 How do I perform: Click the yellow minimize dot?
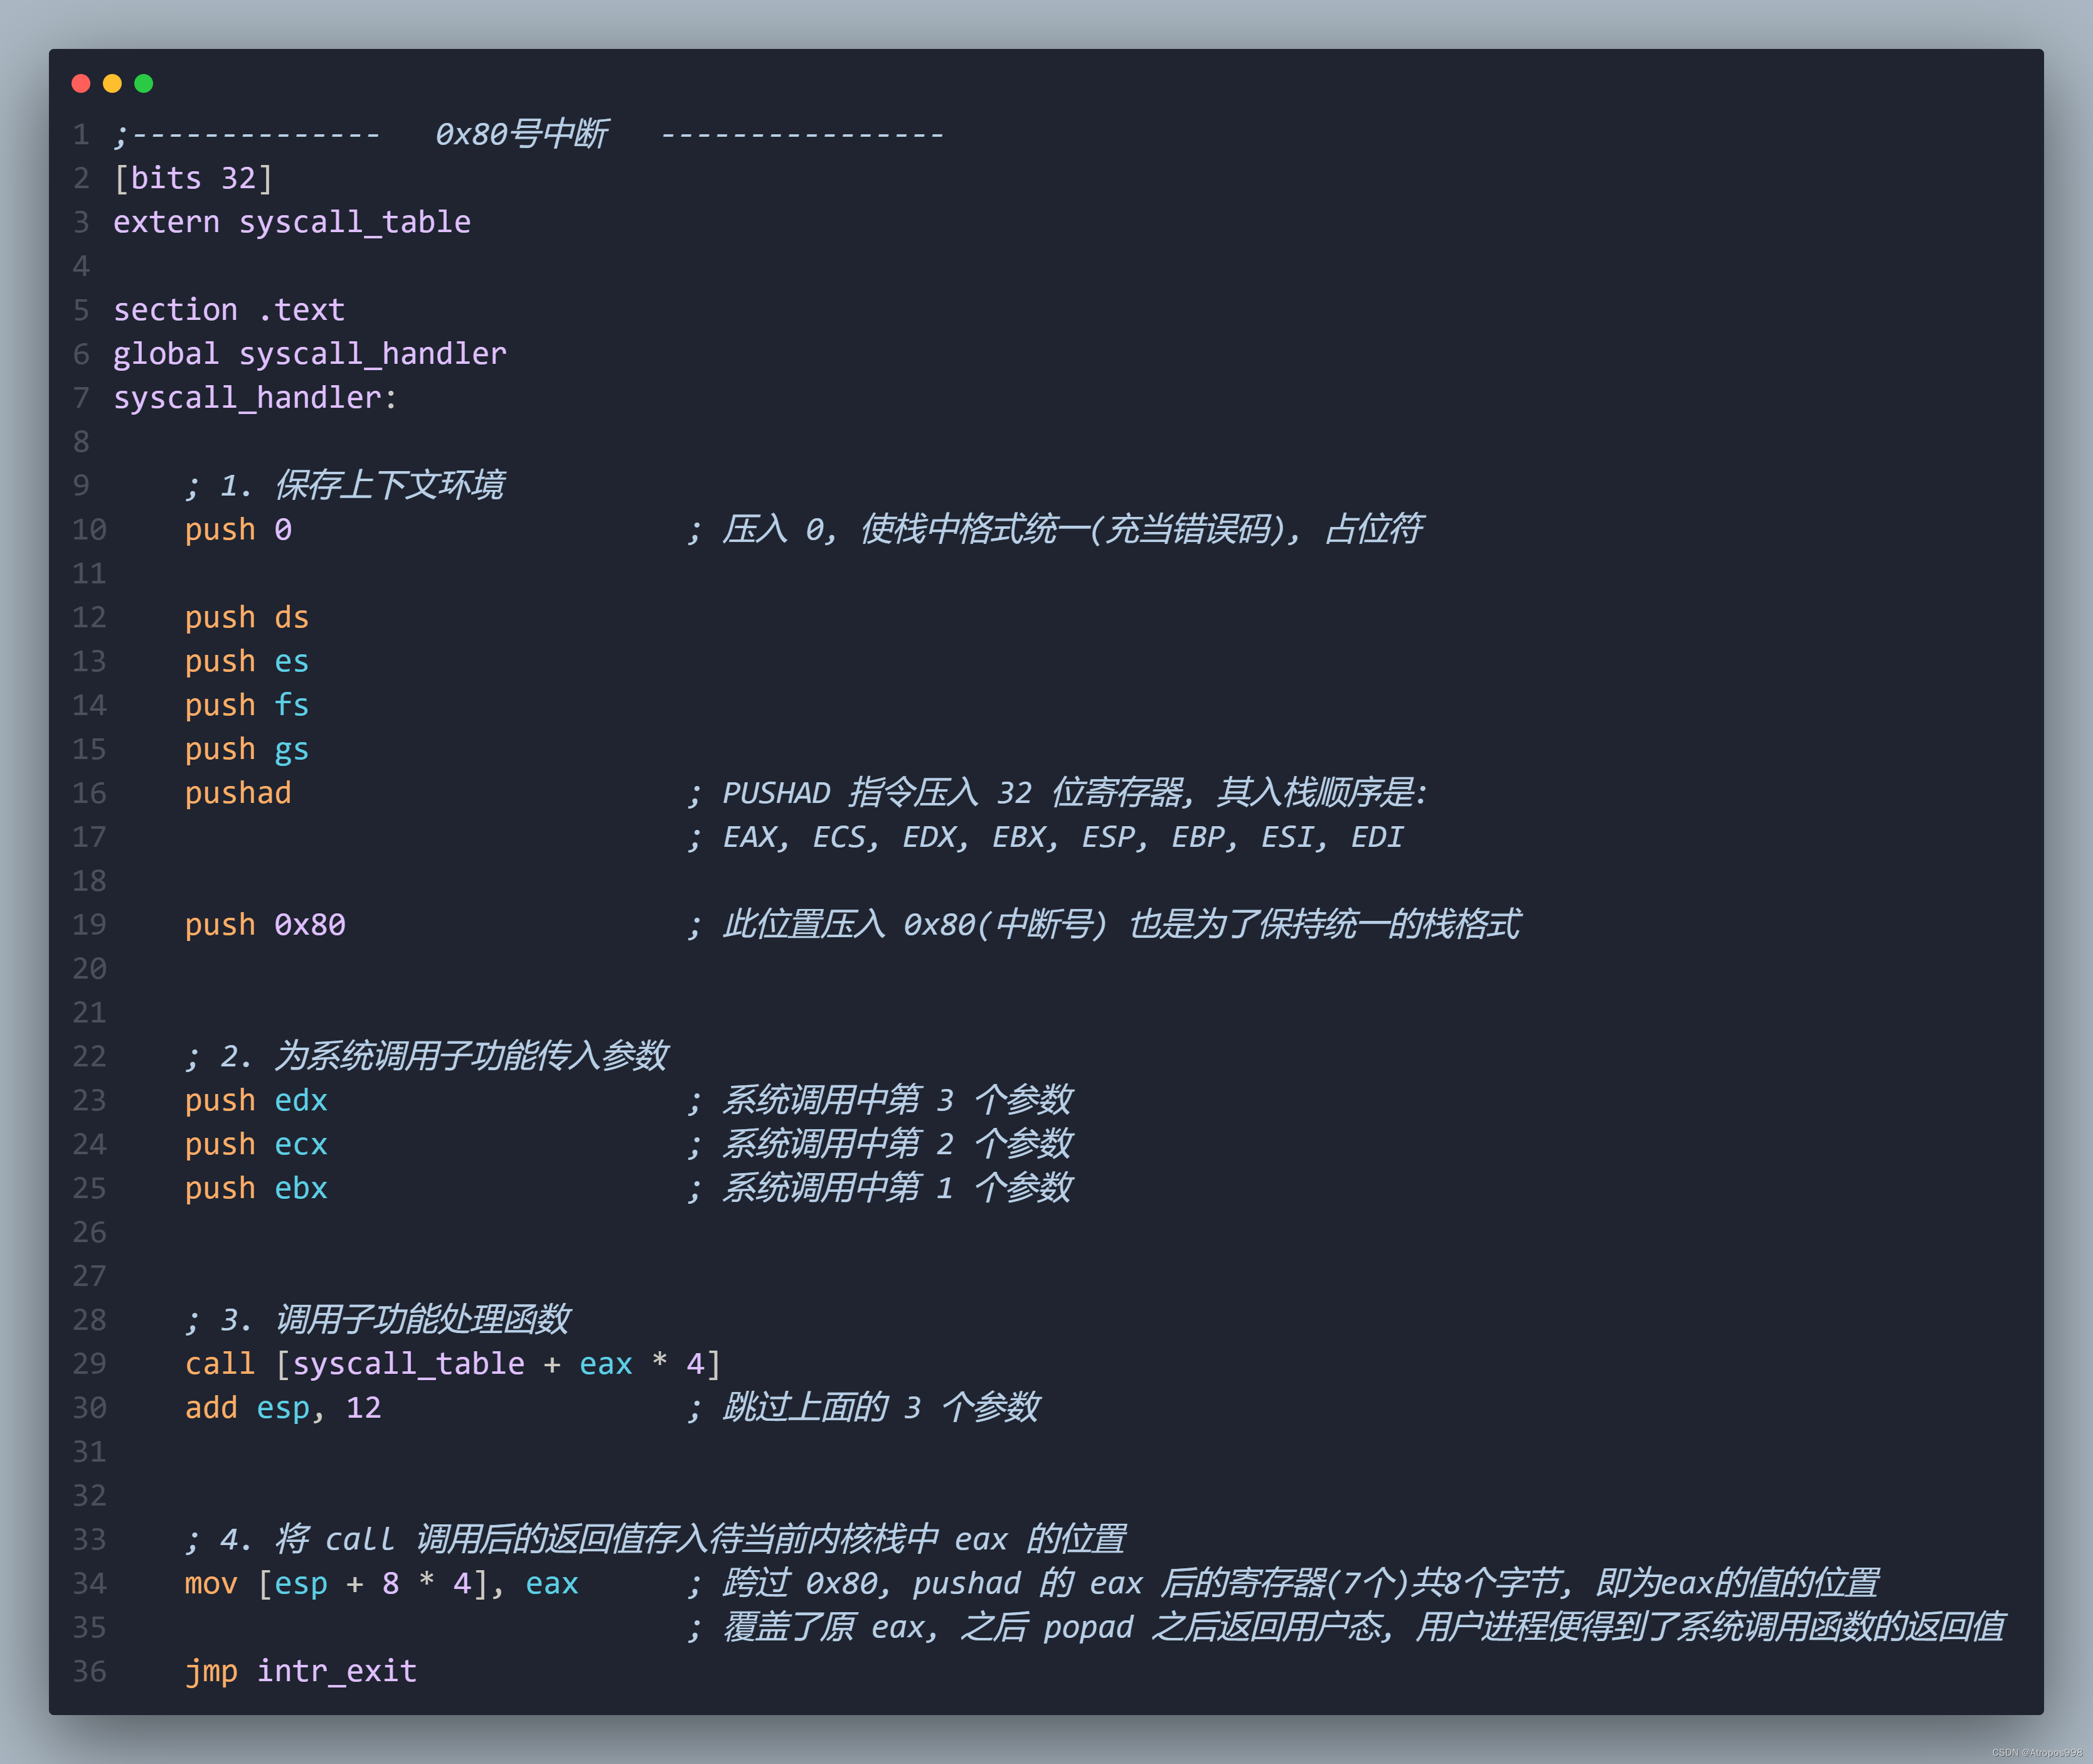(112, 83)
